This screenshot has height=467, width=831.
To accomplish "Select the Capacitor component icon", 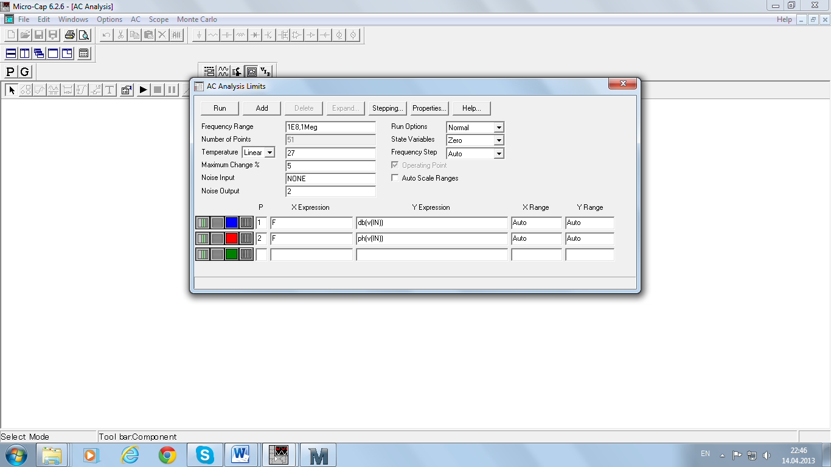I will [x=227, y=35].
